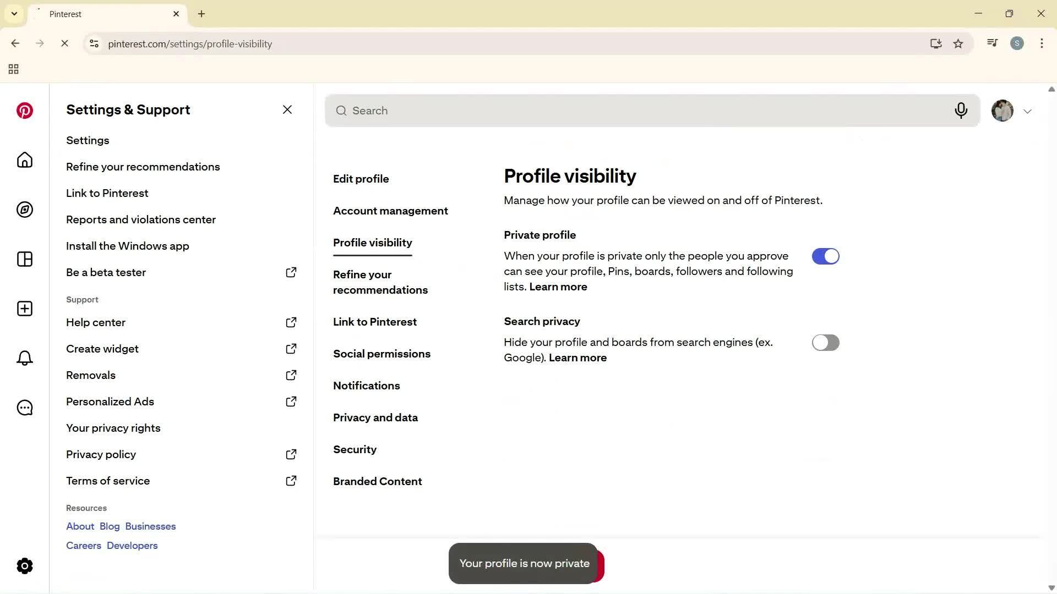Open the browser tab search chevron
This screenshot has width=1057, height=594.
point(14,14)
